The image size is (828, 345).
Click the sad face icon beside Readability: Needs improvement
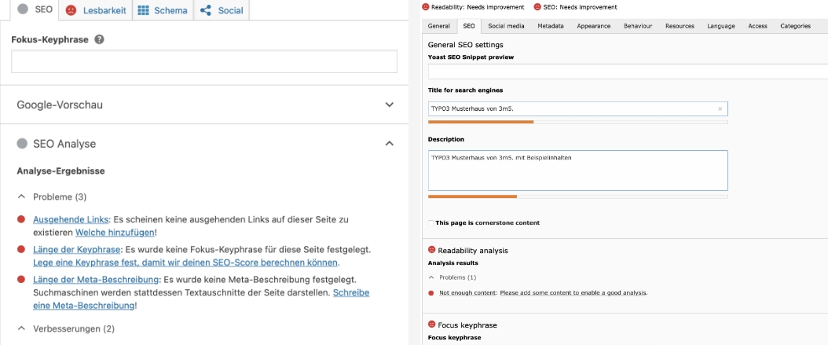pos(426,7)
